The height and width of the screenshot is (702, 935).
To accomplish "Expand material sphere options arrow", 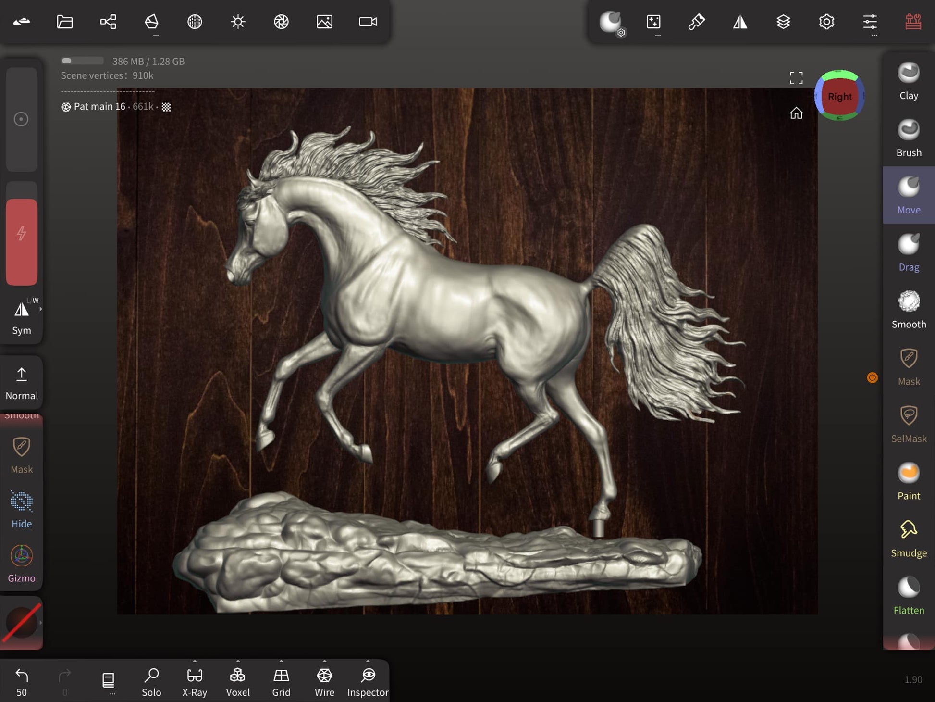I will pos(41,623).
